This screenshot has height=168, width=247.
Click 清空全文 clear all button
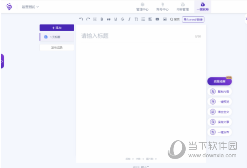pos(220,112)
